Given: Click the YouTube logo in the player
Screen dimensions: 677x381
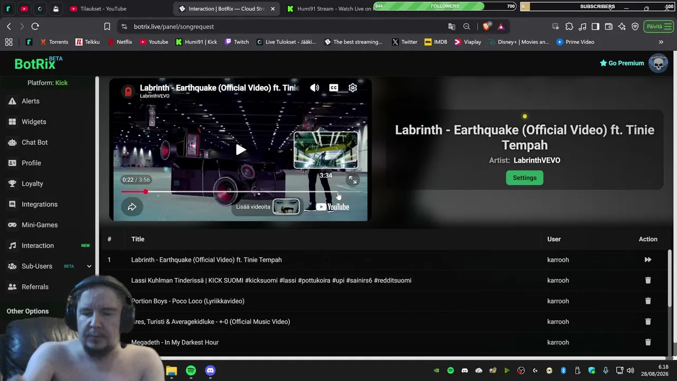Looking at the screenshot, I should (333, 207).
